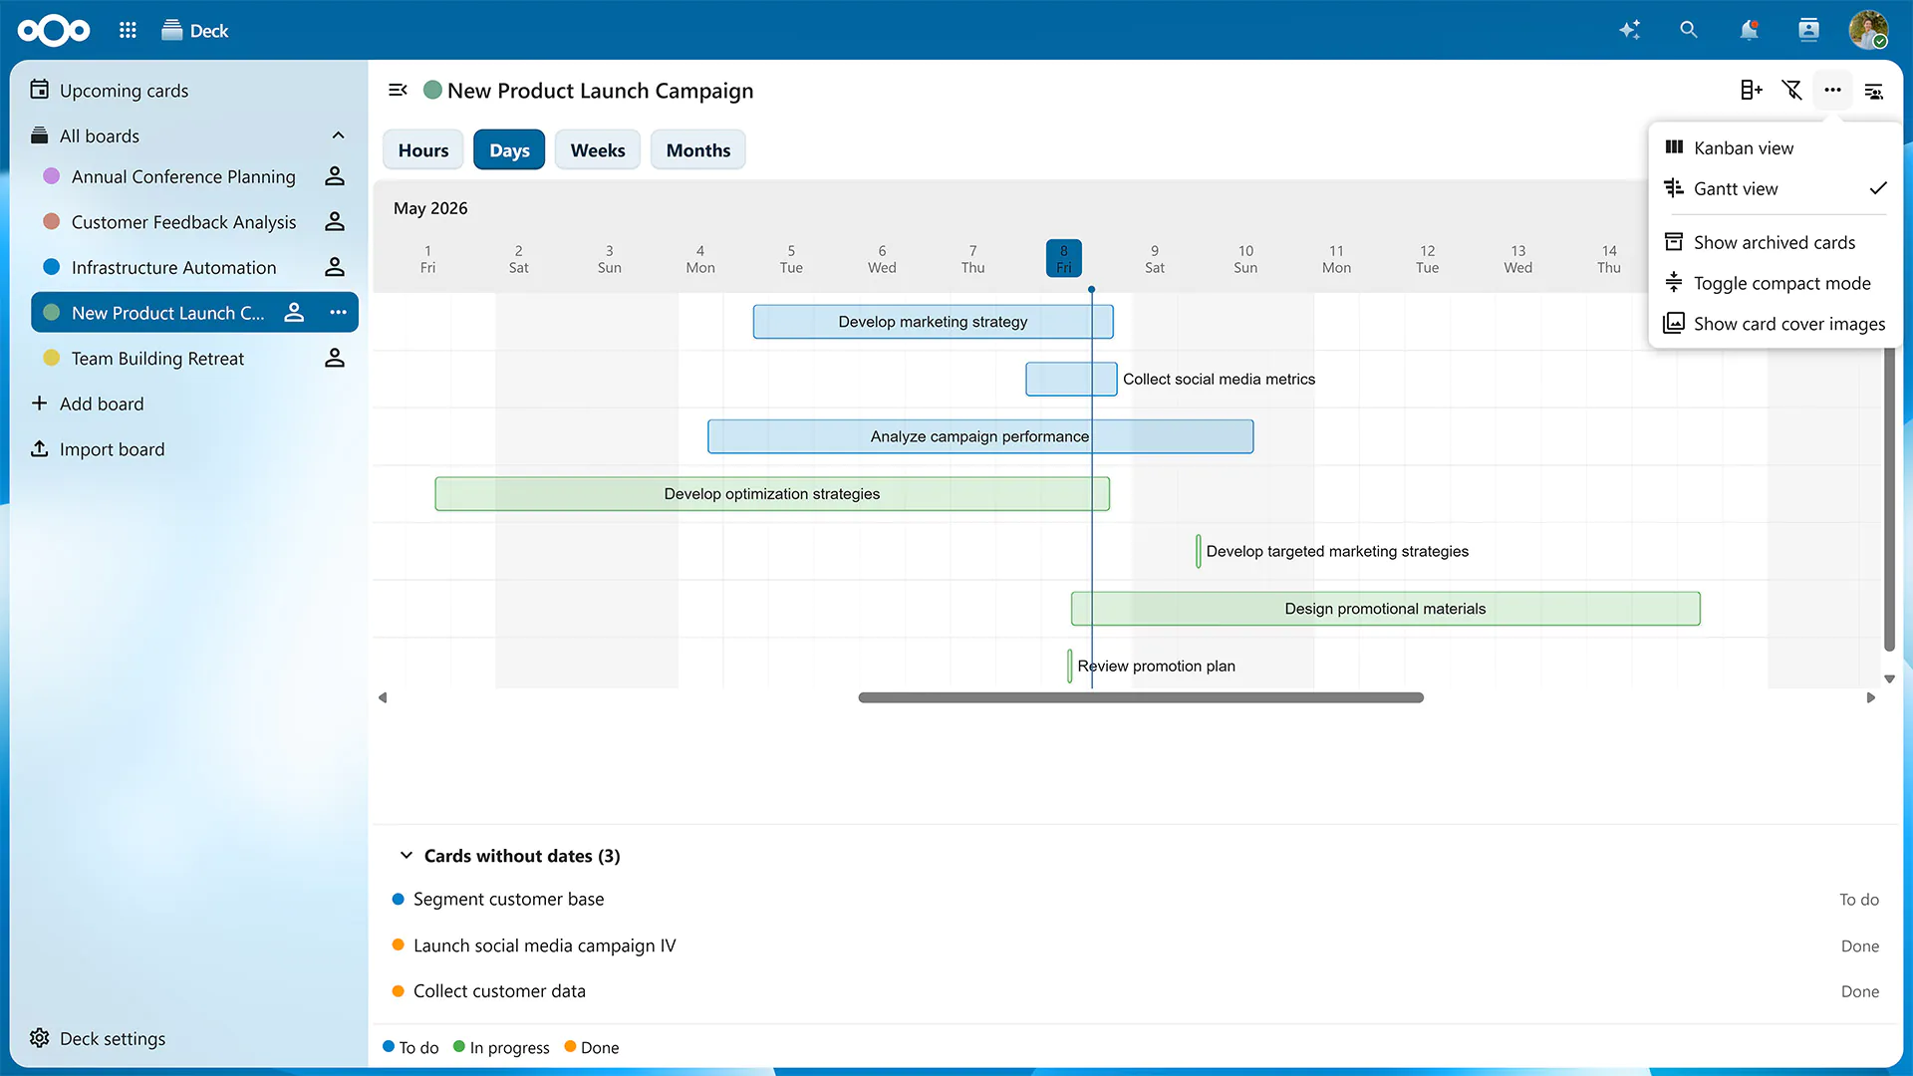Switch timeline to Months
1913x1076 pixels.
click(698, 150)
